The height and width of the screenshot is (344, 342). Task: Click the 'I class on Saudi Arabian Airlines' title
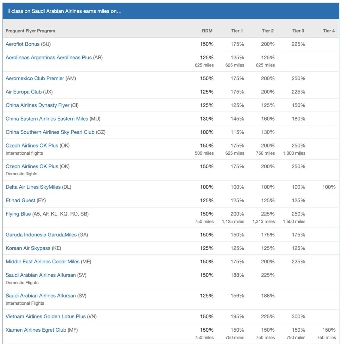click(x=65, y=11)
